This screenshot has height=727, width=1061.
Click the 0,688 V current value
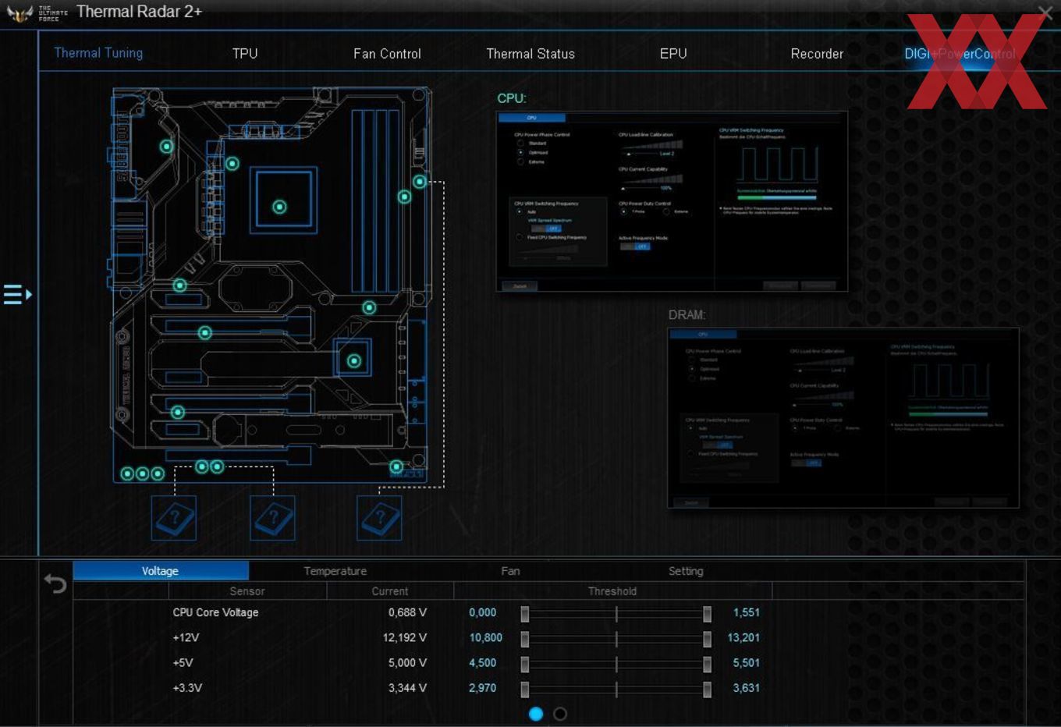[x=407, y=612]
